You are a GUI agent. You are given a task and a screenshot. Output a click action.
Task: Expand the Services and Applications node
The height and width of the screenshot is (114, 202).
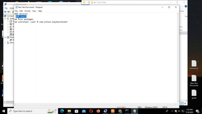click(5, 43)
